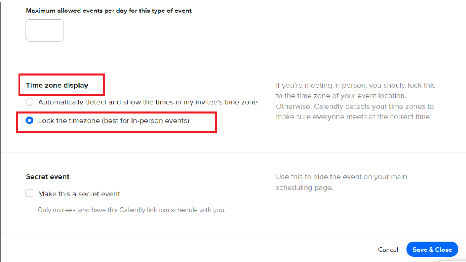
Task: Click the maximum allowed events per day field
Action: click(x=45, y=30)
